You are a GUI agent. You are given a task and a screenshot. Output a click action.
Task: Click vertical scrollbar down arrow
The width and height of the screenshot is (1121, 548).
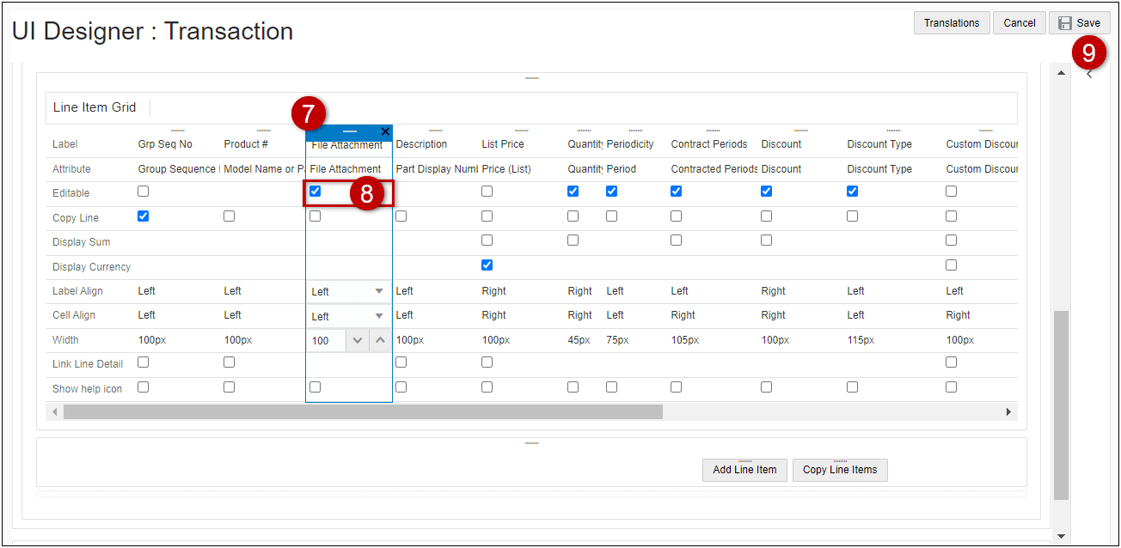click(x=1061, y=536)
